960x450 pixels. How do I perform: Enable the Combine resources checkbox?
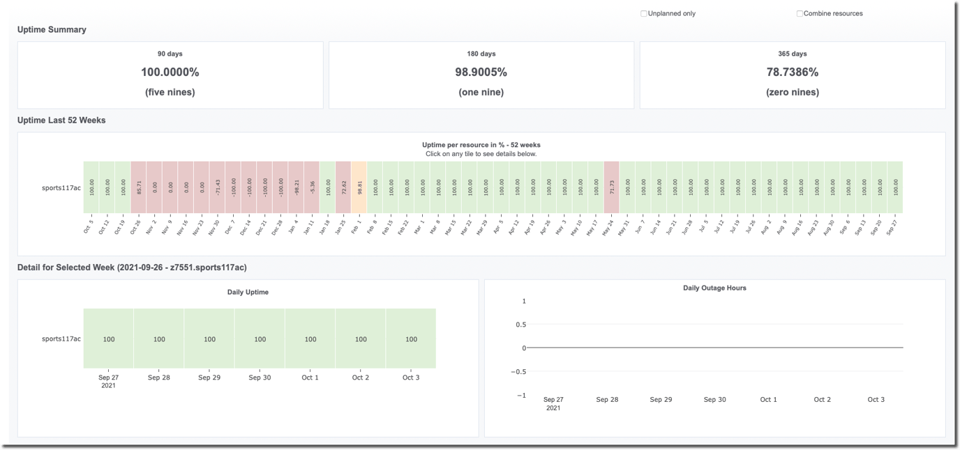click(799, 13)
